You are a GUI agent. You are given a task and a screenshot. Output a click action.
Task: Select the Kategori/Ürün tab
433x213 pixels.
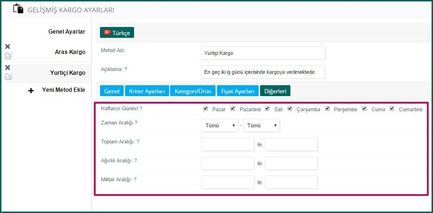click(193, 91)
